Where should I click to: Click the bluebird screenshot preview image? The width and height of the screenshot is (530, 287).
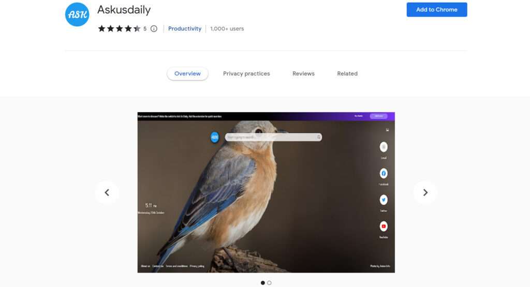coord(266,192)
